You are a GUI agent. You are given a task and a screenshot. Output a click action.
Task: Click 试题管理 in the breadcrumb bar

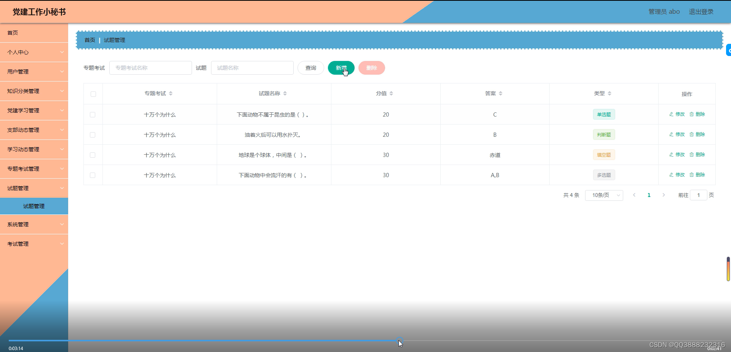coord(115,40)
